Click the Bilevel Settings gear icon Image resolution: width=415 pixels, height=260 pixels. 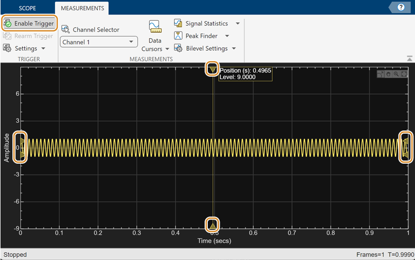(x=178, y=48)
